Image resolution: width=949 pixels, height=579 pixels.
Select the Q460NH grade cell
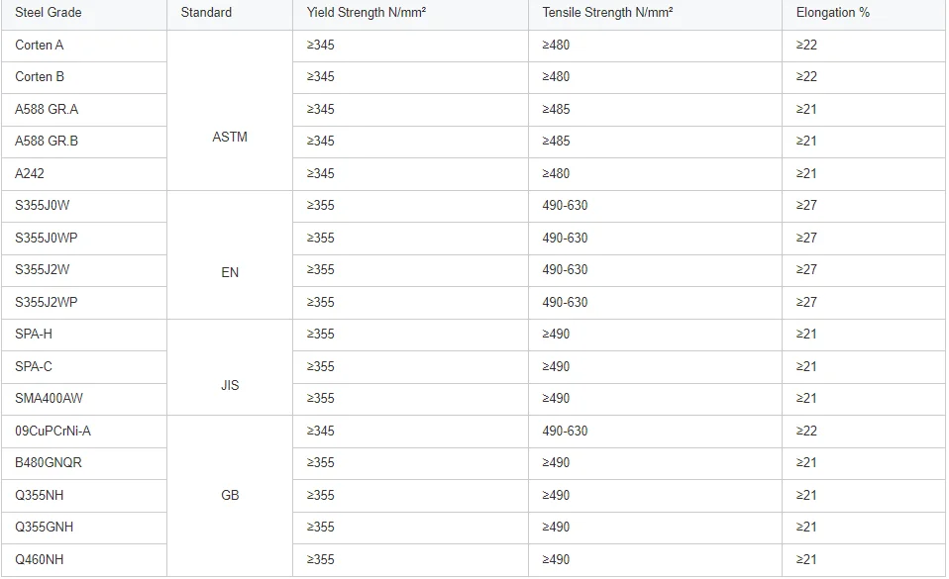click(40, 560)
